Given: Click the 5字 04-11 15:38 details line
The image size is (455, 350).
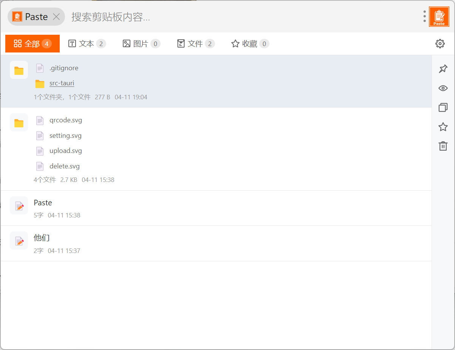Looking at the screenshot, I should (57, 215).
